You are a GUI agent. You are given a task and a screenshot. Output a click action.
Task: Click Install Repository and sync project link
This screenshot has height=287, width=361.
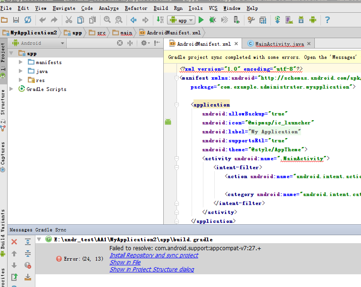click(x=154, y=255)
